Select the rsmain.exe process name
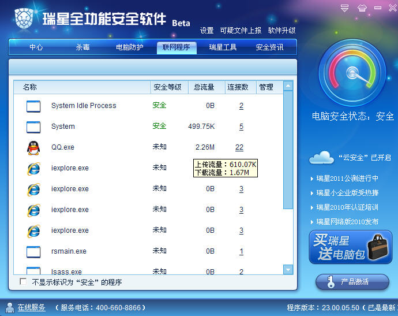This screenshot has width=398, height=316. [69, 251]
